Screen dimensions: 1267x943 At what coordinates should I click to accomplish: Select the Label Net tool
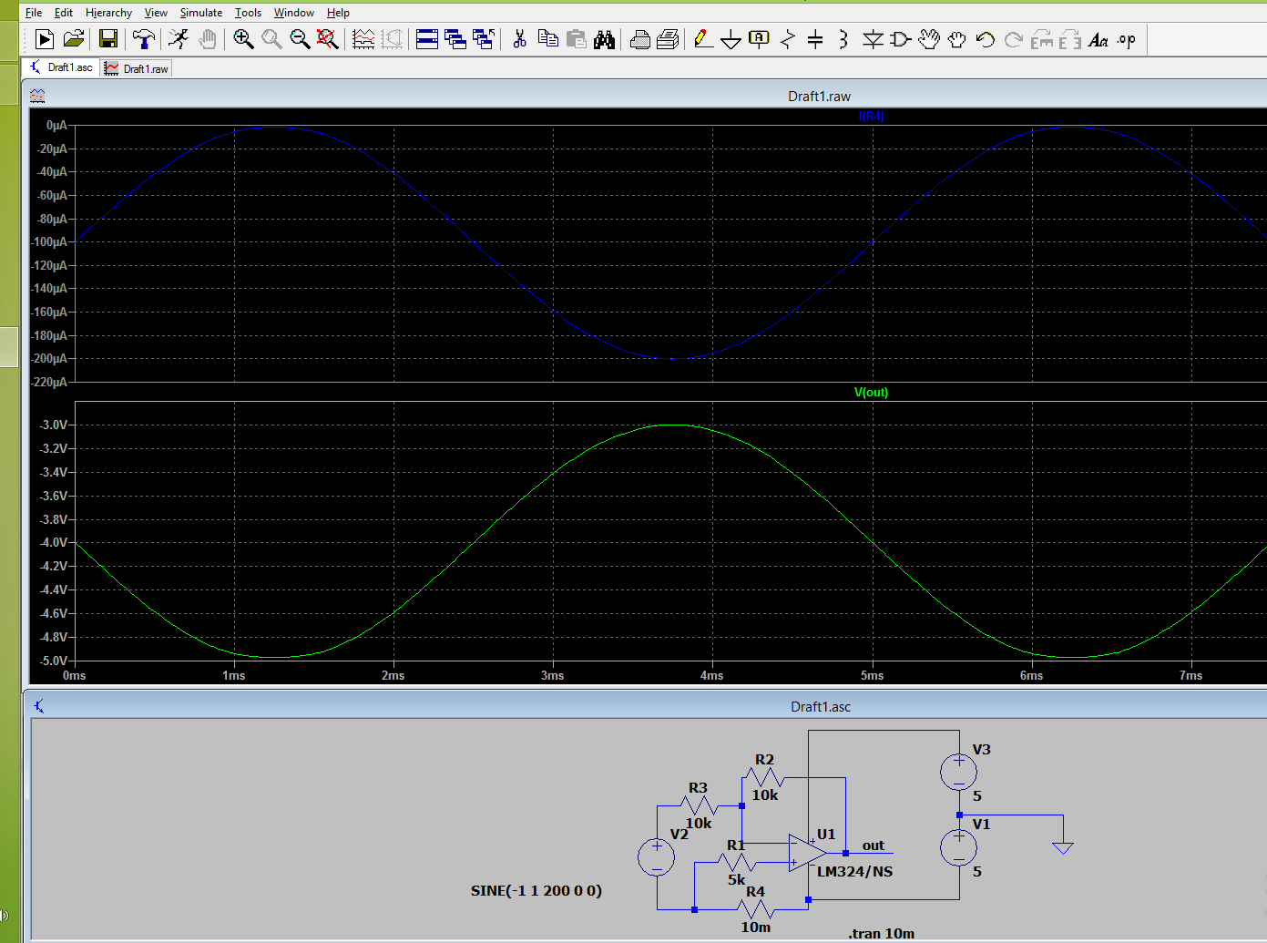759,39
